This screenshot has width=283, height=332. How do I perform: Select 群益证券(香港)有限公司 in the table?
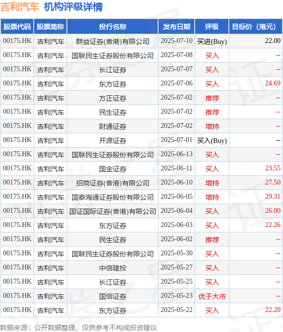point(113,41)
